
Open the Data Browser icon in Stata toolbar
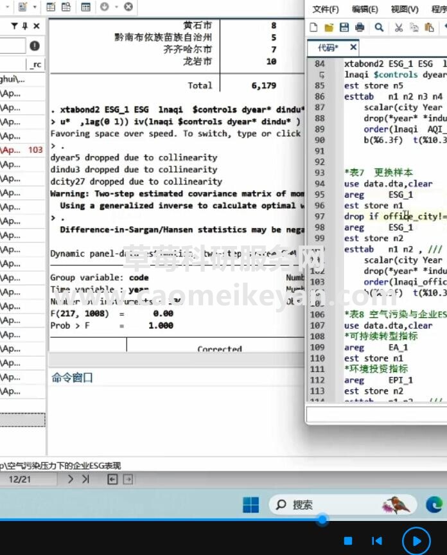[66, 6]
